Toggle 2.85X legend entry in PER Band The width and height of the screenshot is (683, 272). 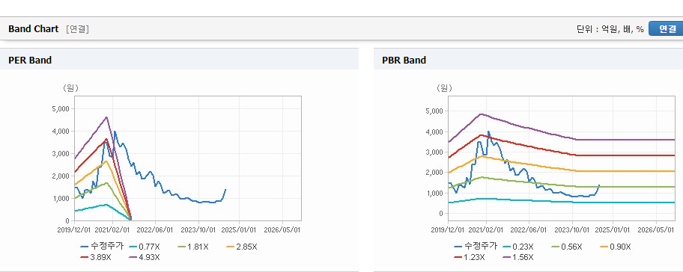coord(242,247)
